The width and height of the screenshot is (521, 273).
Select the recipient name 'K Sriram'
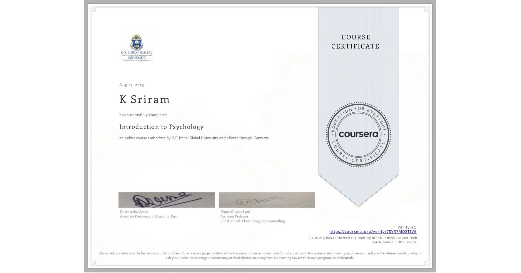144,99
